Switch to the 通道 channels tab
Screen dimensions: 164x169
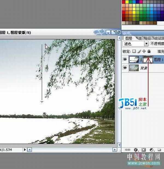[x=139, y=38]
